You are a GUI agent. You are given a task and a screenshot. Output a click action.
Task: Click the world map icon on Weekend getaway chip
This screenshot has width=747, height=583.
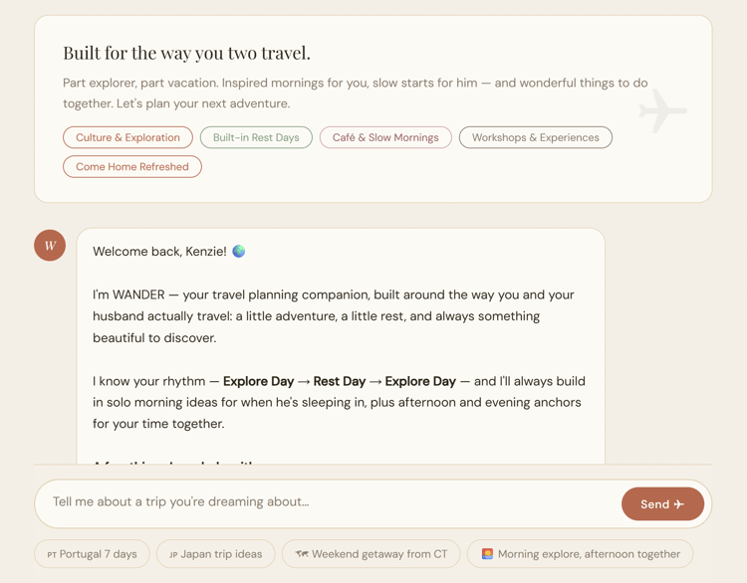click(x=302, y=554)
